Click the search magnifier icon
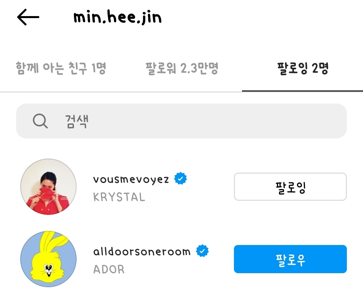363x306 pixels. (x=40, y=121)
